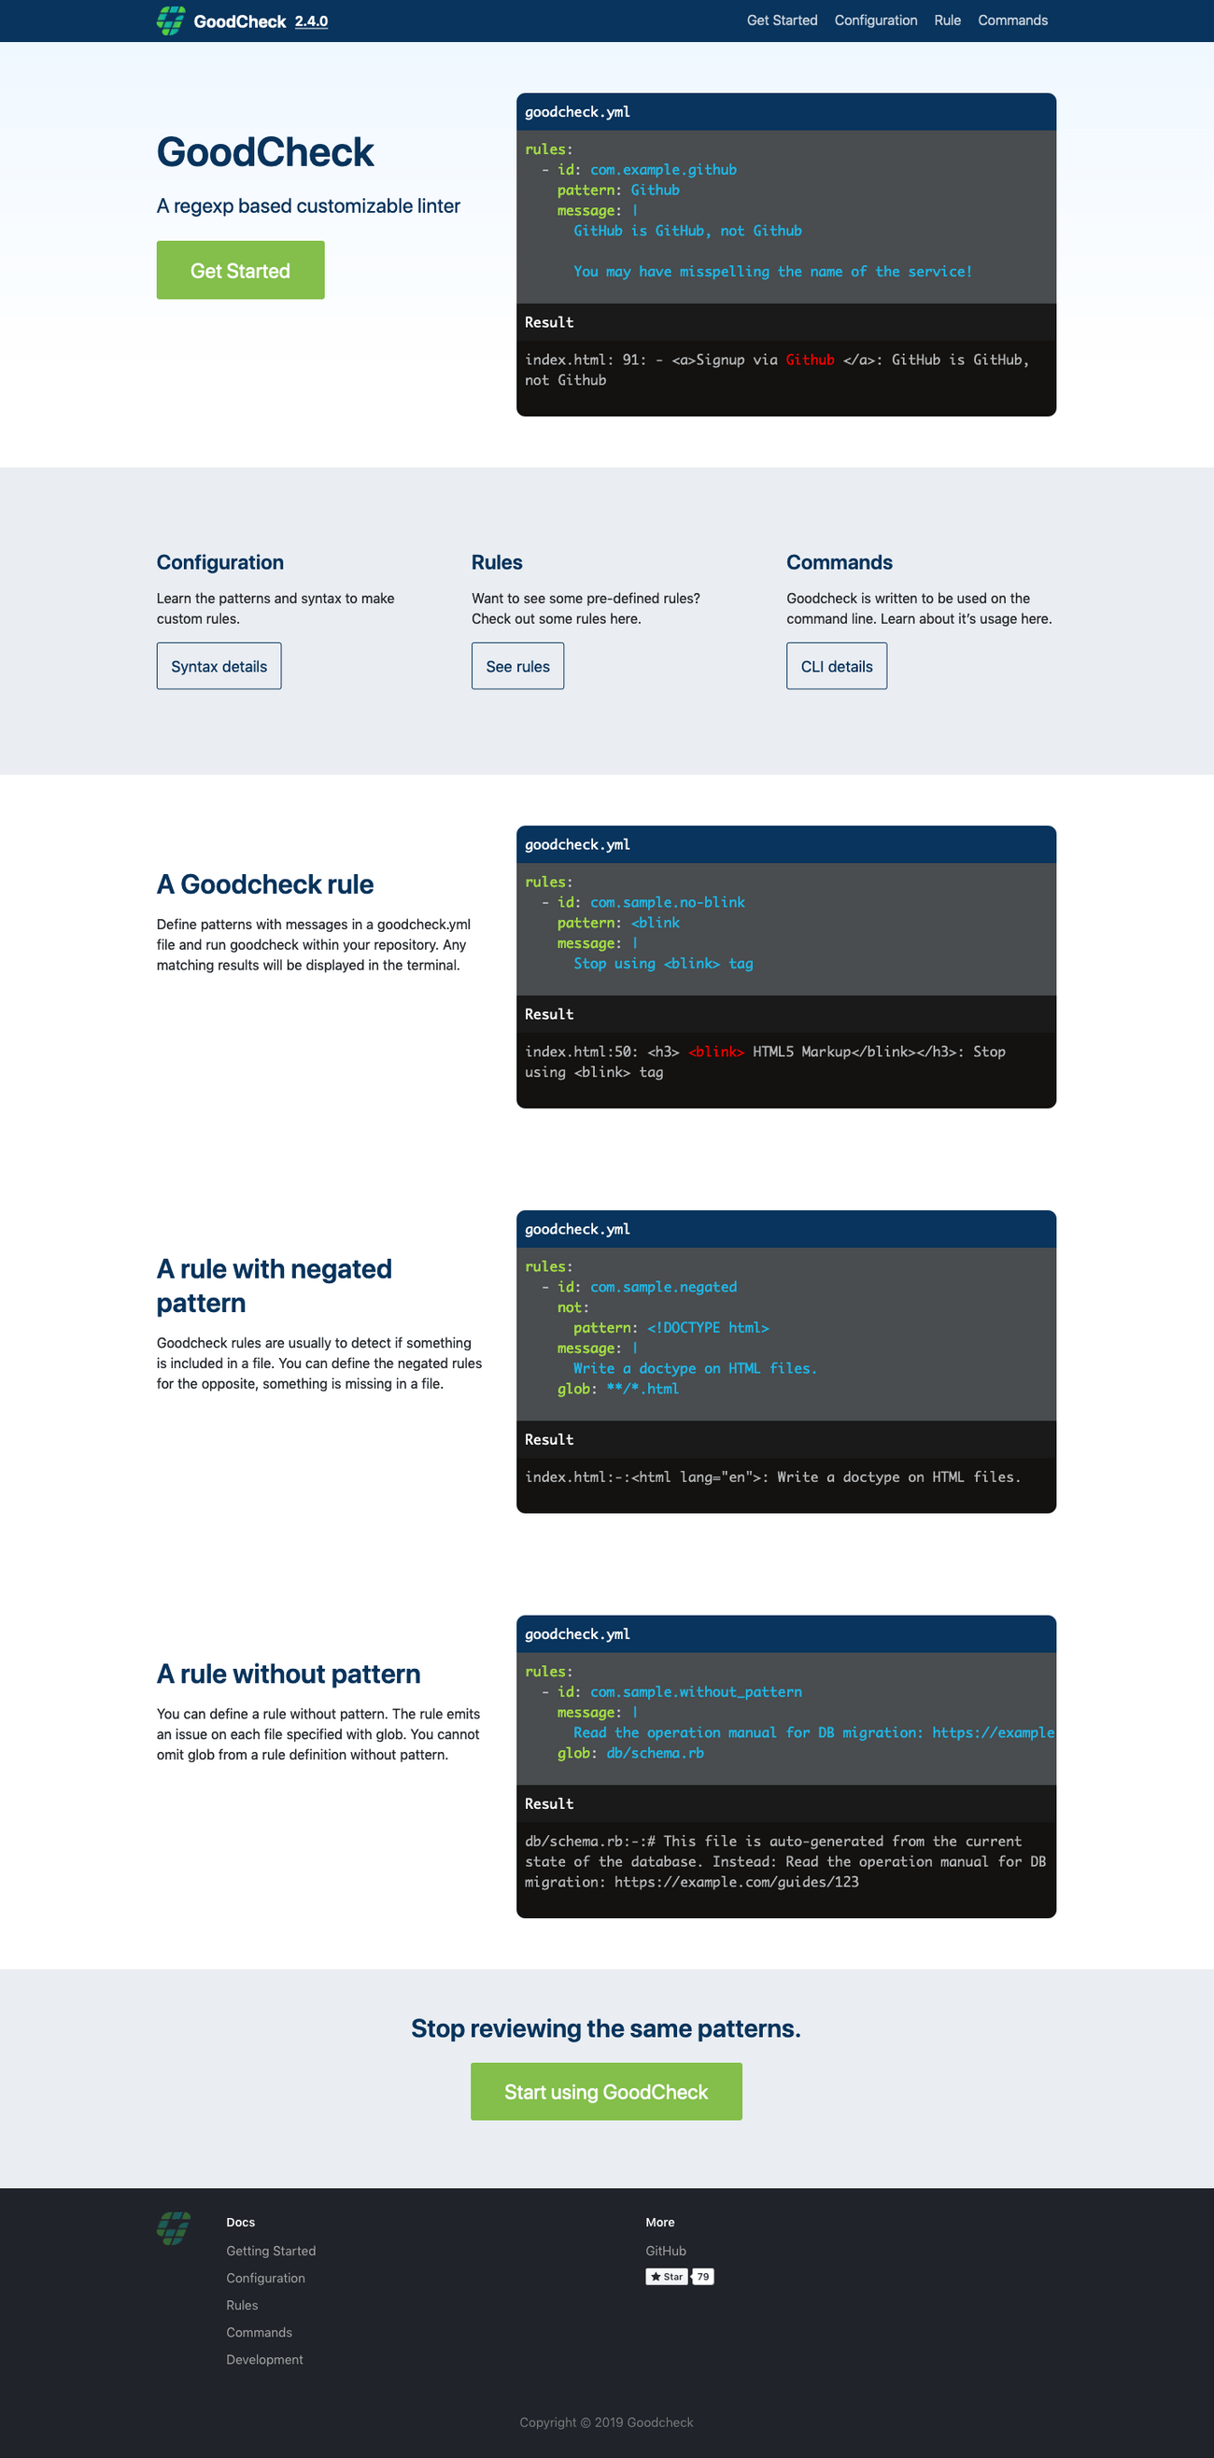The image size is (1214, 2458).
Task: Click the 'A Goodcheck rule' heading
Action: point(265,884)
